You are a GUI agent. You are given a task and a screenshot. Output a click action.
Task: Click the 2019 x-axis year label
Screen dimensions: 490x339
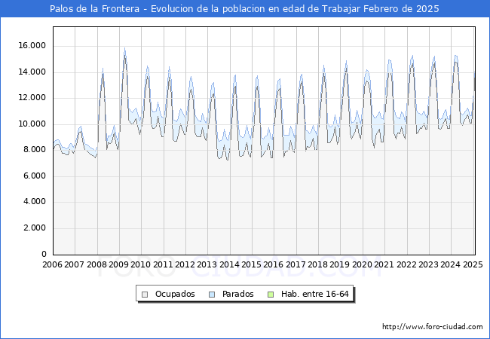tap(340, 264)
